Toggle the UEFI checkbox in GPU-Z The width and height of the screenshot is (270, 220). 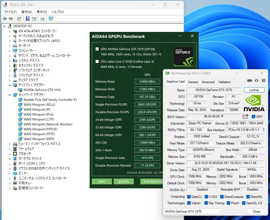pos(254,116)
